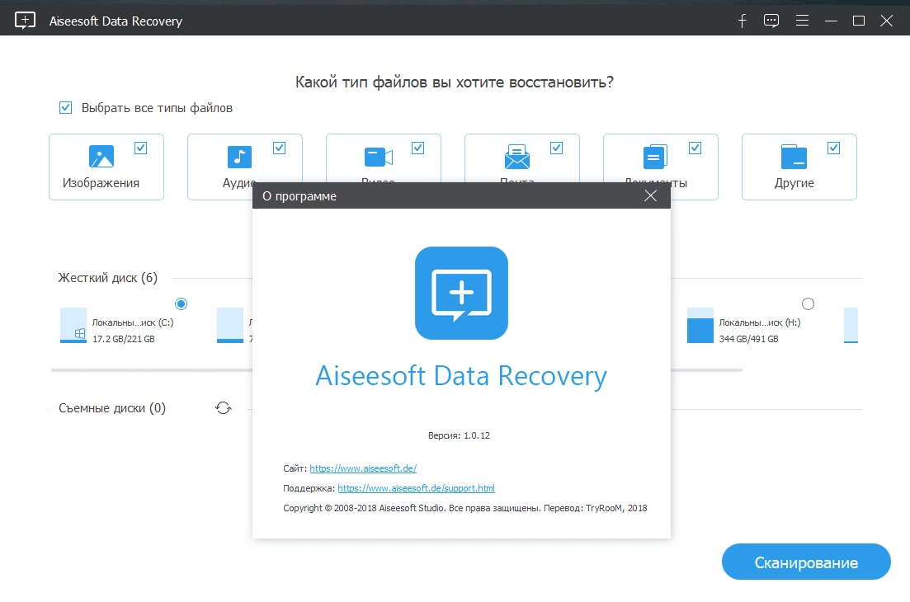Viewport: 910px width, 602px height.
Task: Click the Другие folder icon
Action: tap(794, 157)
